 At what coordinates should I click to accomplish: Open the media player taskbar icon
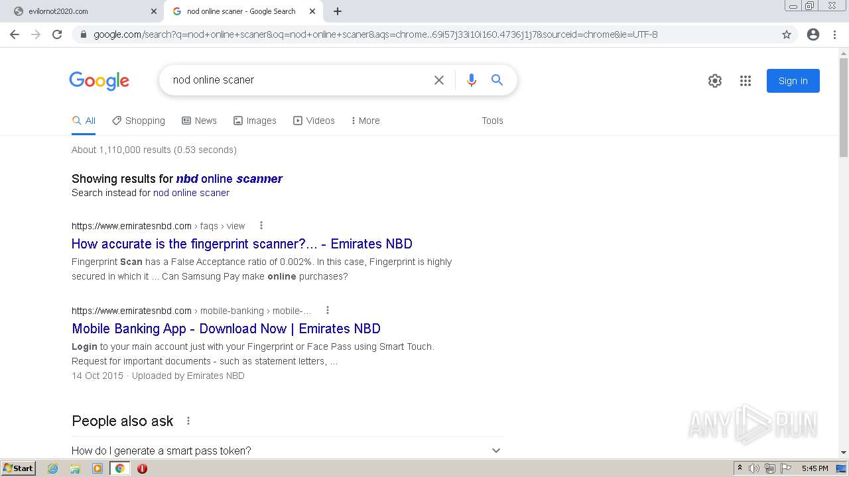tap(98, 468)
